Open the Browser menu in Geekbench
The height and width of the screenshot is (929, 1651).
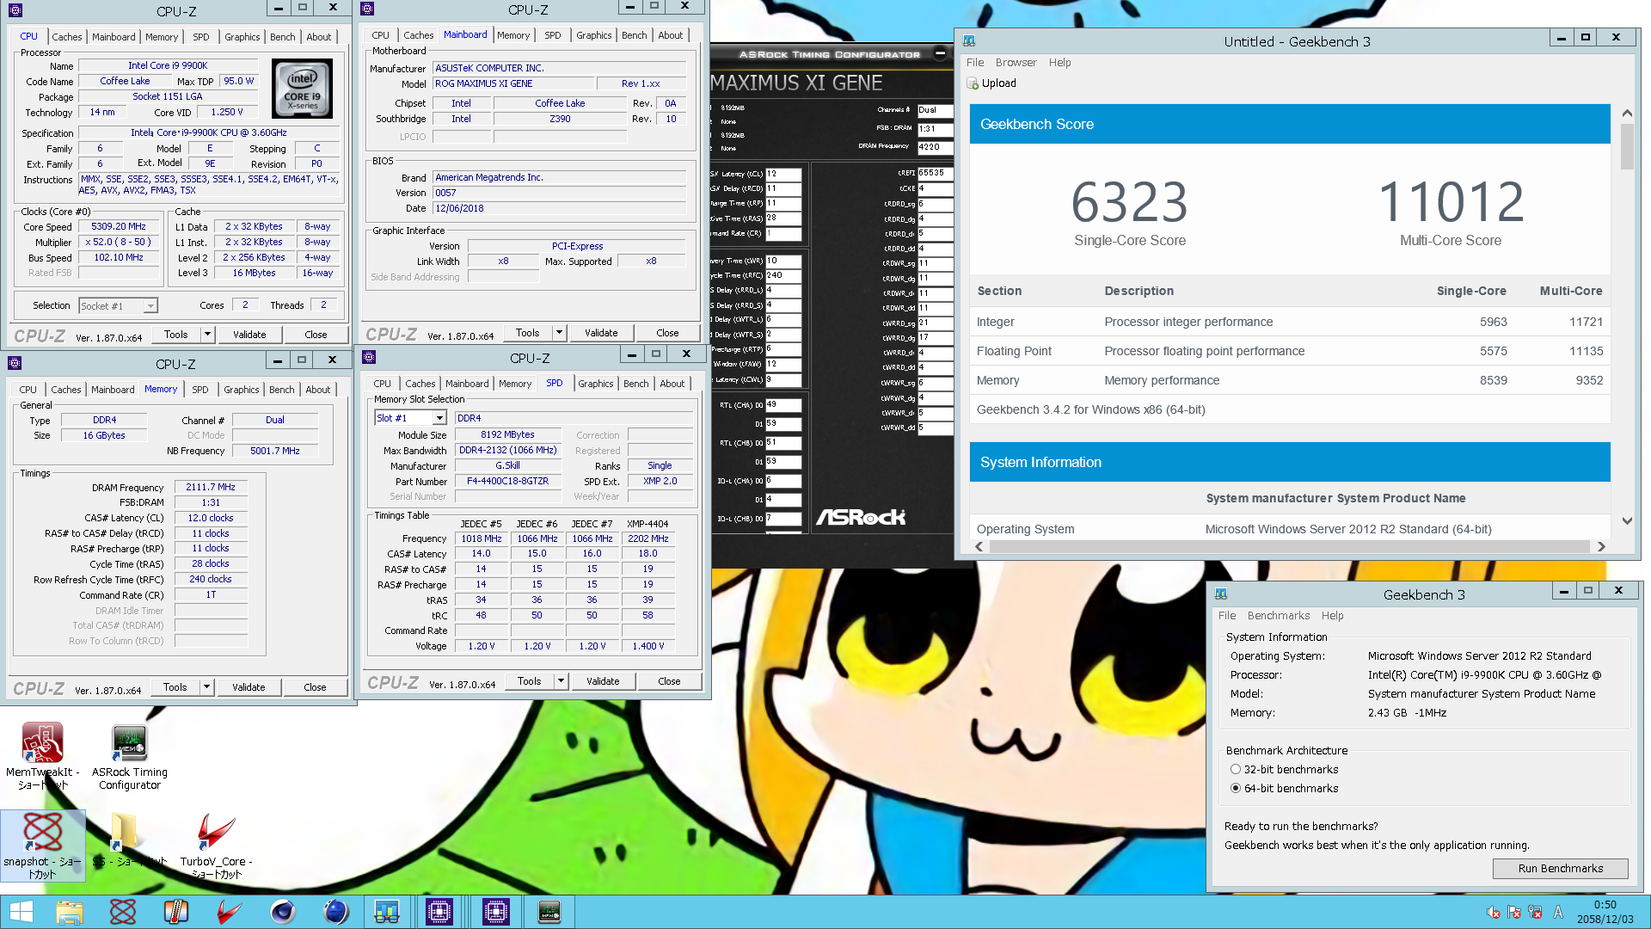(x=1016, y=63)
